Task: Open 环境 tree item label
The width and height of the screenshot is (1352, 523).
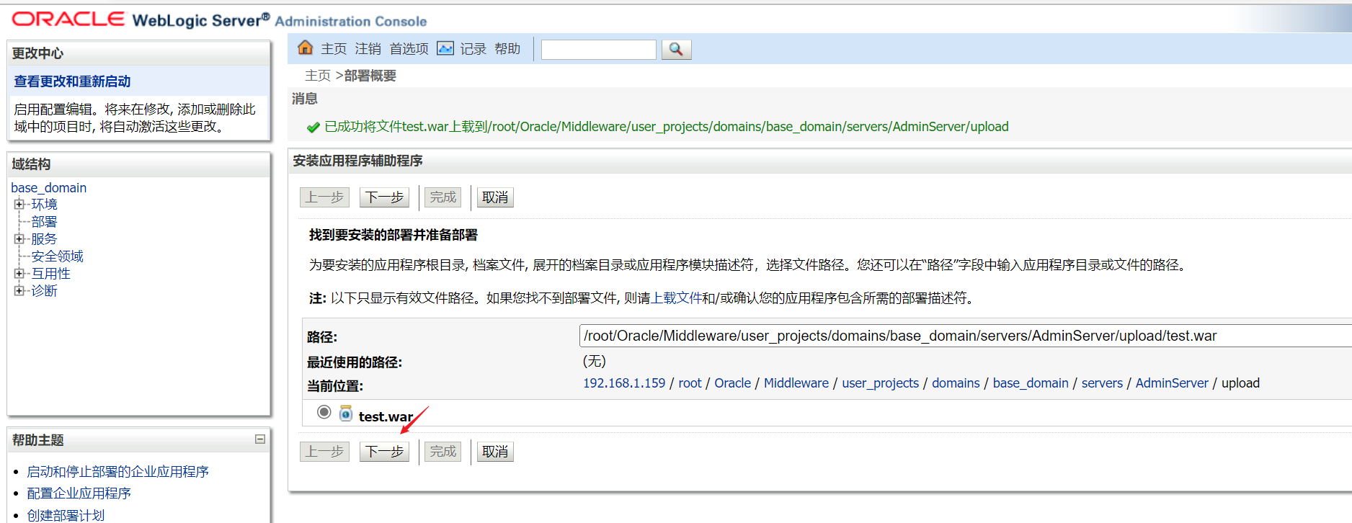Action: tap(44, 204)
